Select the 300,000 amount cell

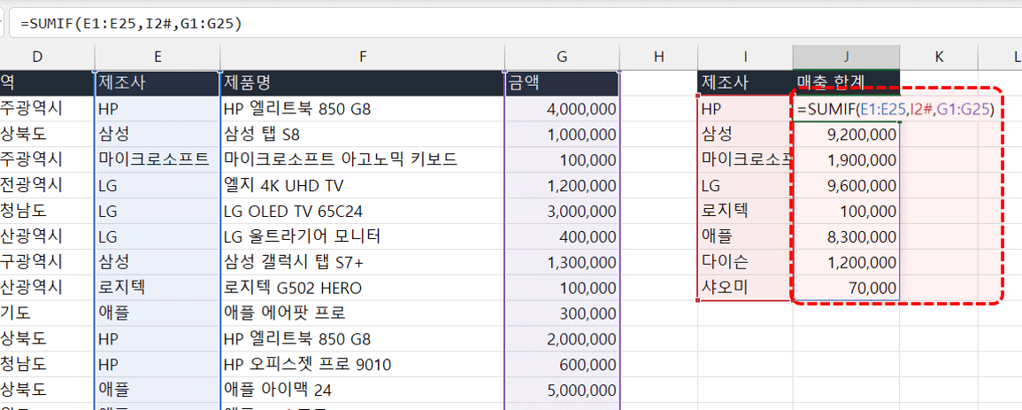[563, 313]
